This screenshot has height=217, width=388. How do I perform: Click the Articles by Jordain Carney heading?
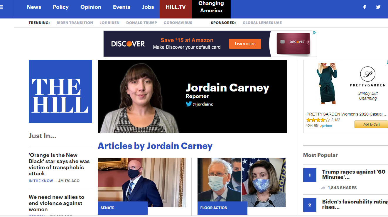pos(155,146)
